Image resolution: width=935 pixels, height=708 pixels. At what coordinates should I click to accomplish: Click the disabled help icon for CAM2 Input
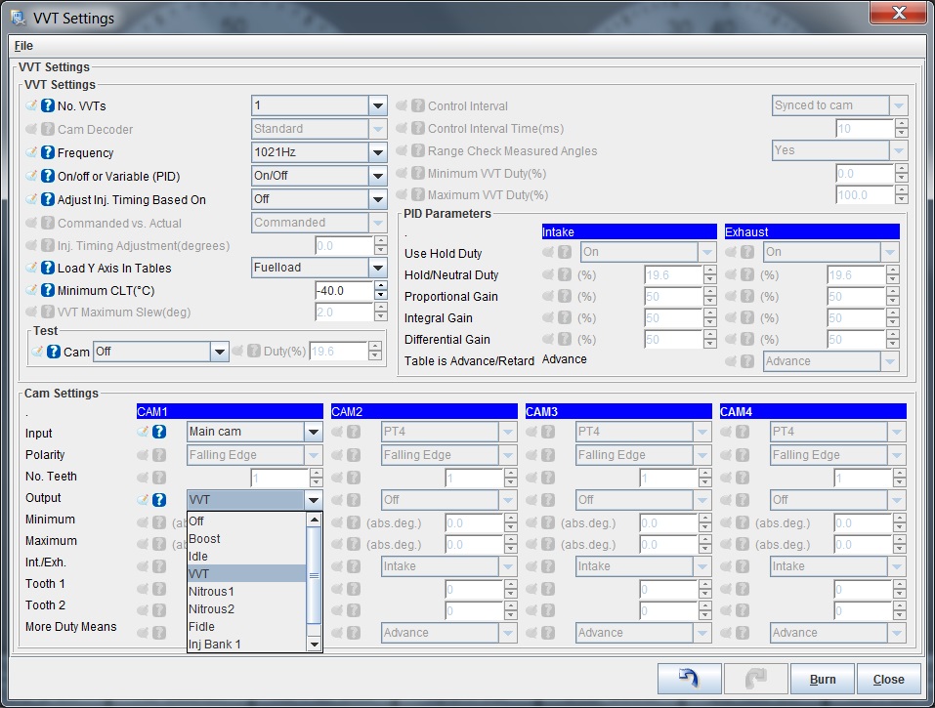coord(354,432)
